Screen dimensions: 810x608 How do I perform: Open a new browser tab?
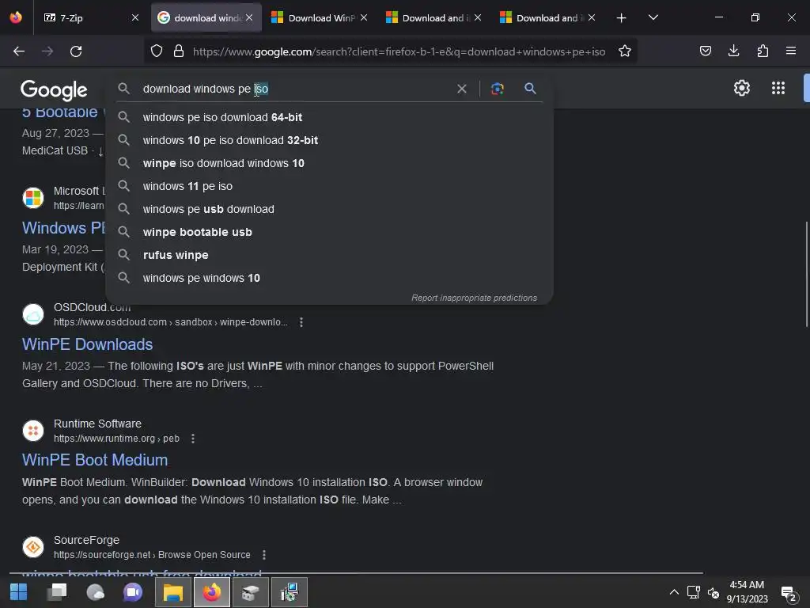coord(622,18)
